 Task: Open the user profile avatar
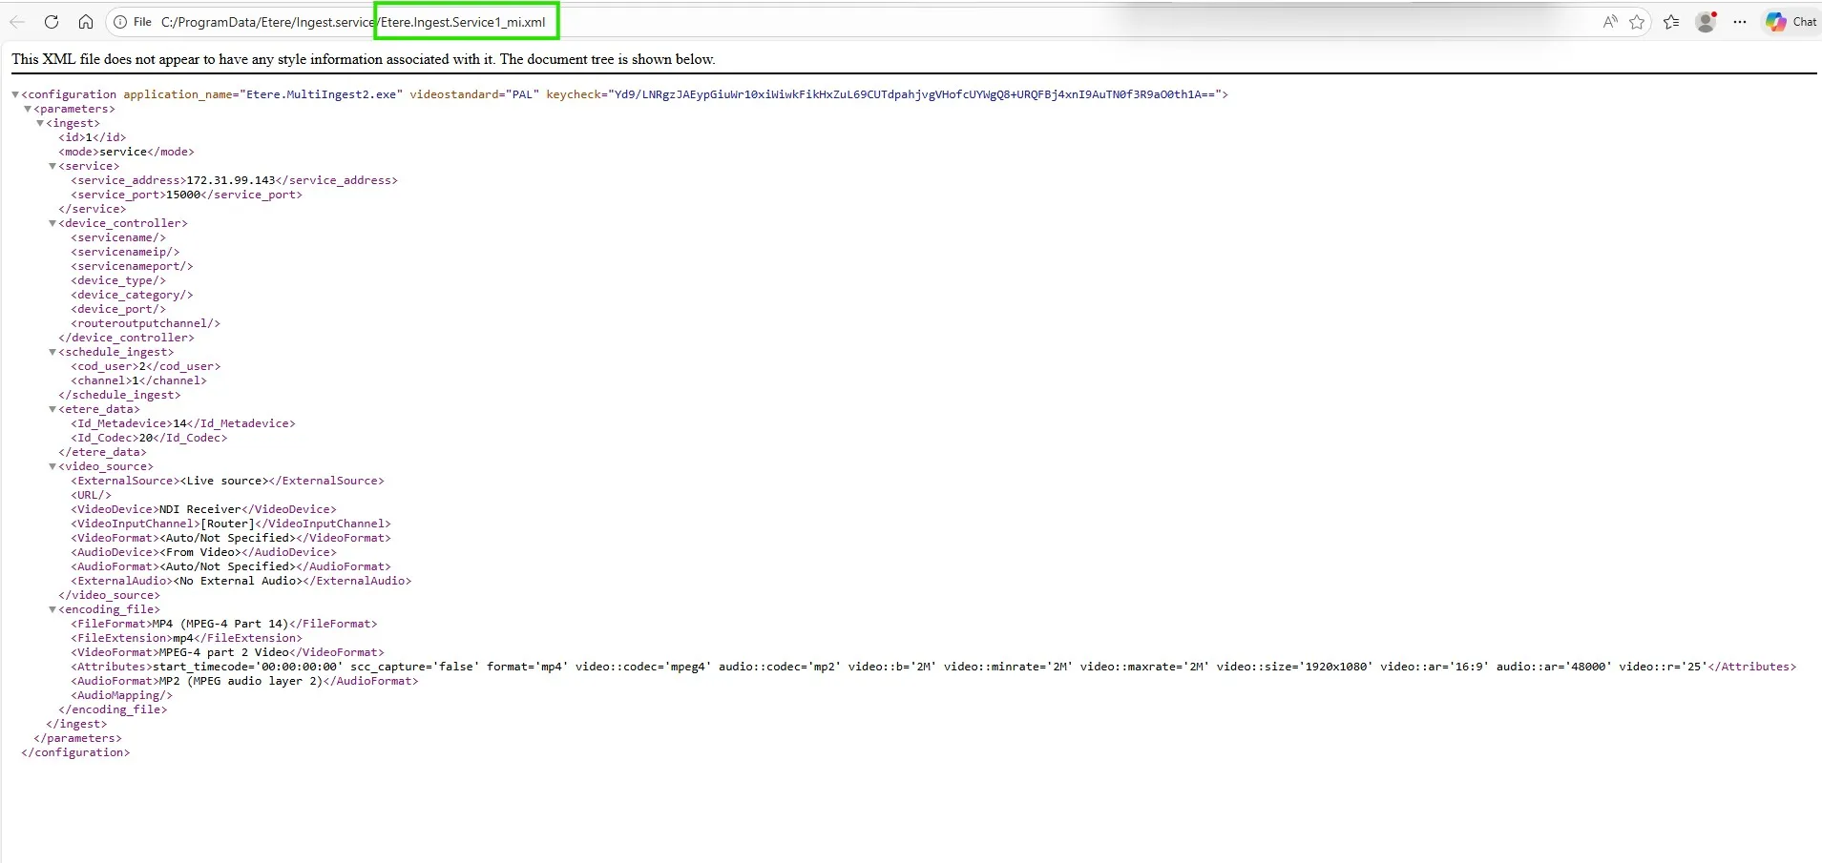(1706, 22)
